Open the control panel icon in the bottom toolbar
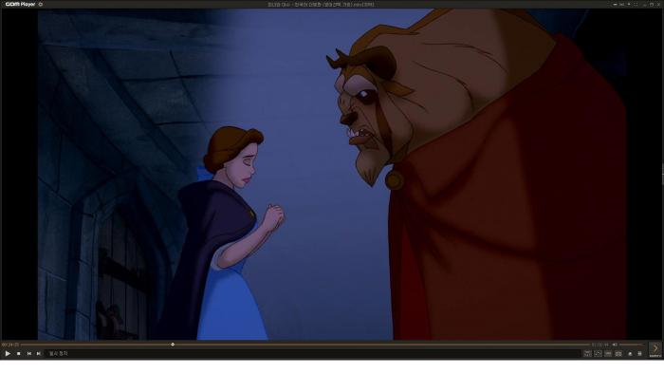 [618, 353]
